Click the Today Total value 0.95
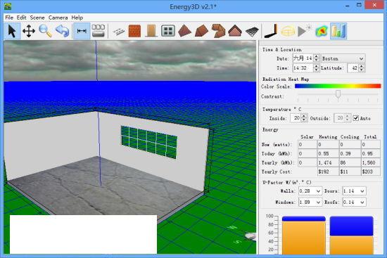The height and width of the screenshot is (258, 387). 371,153
